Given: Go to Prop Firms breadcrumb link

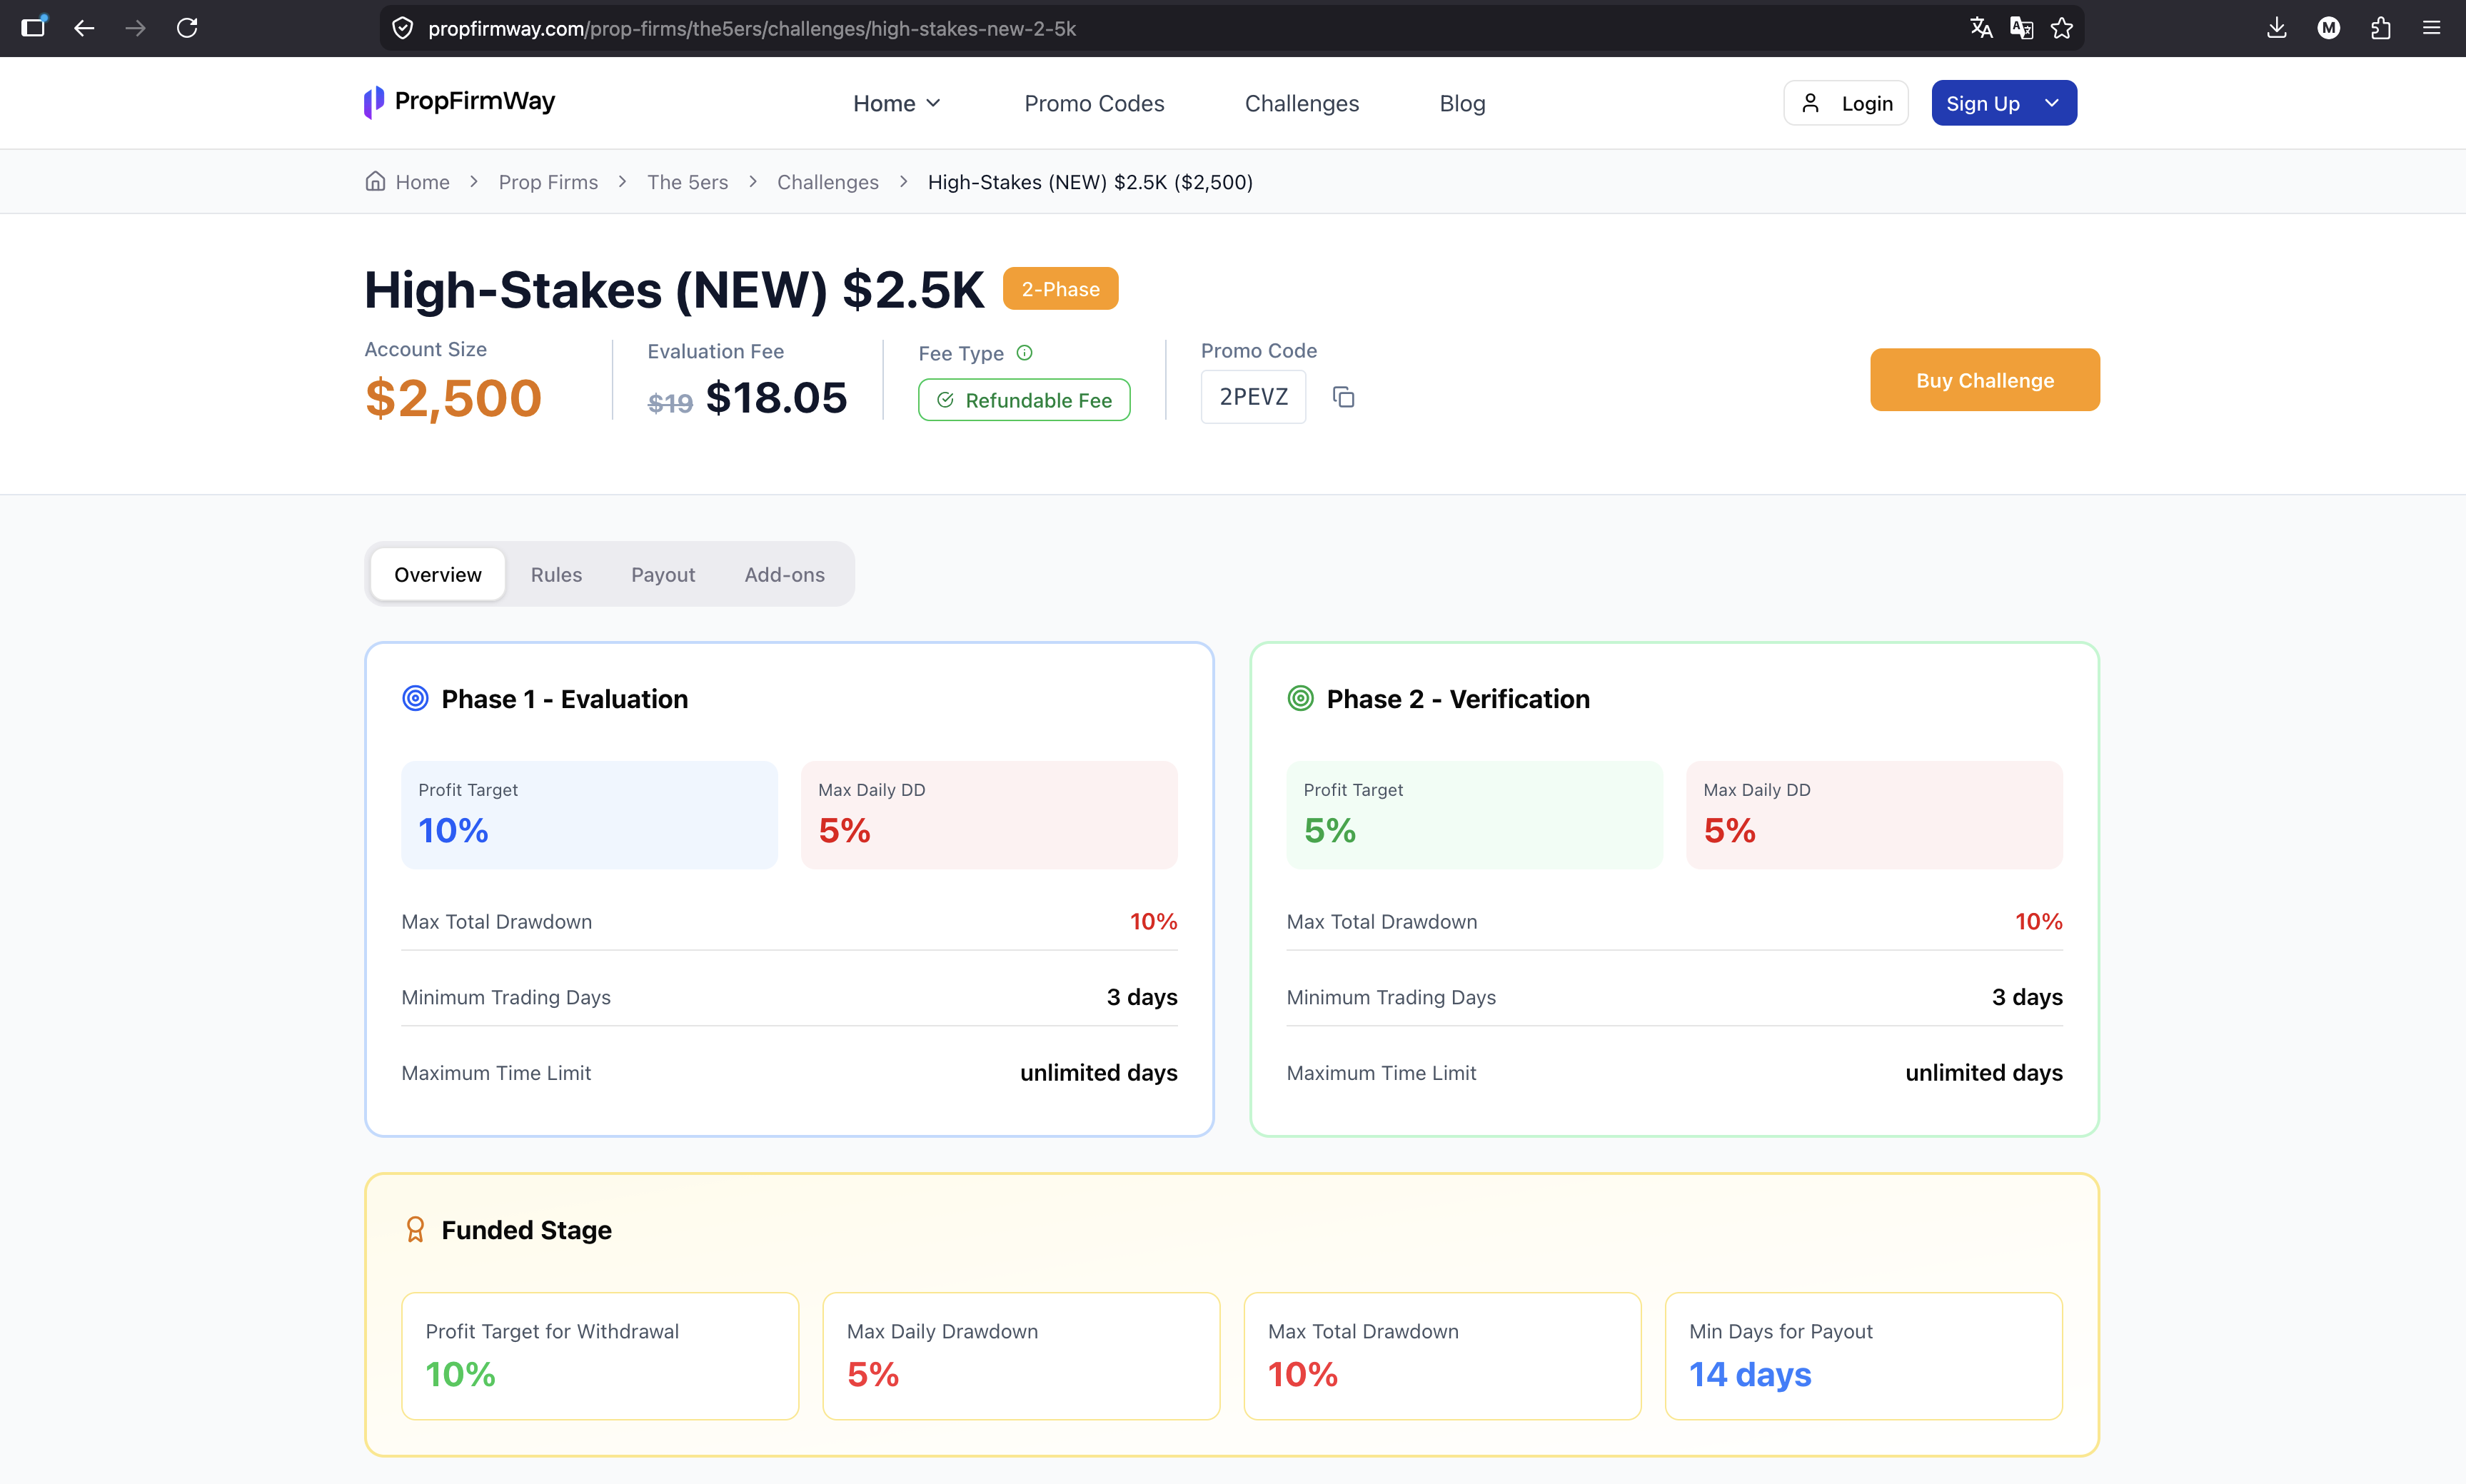Looking at the screenshot, I should tap(548, 182).
